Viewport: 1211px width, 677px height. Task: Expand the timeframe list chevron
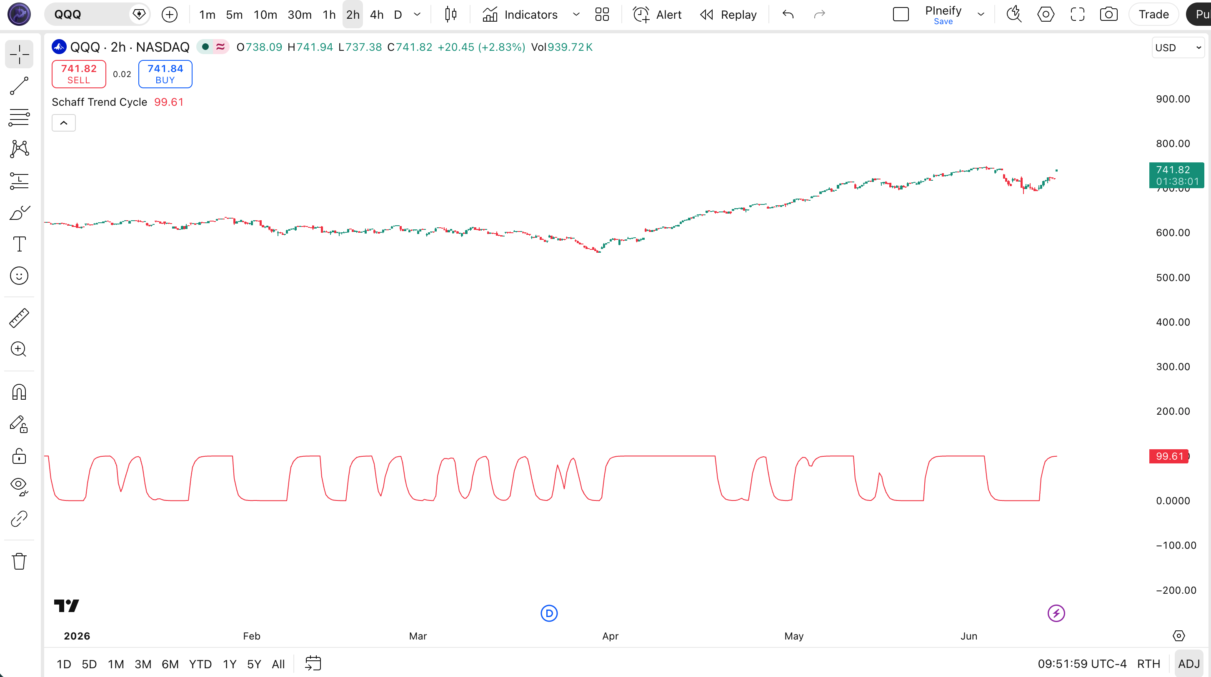pos(417,15)
